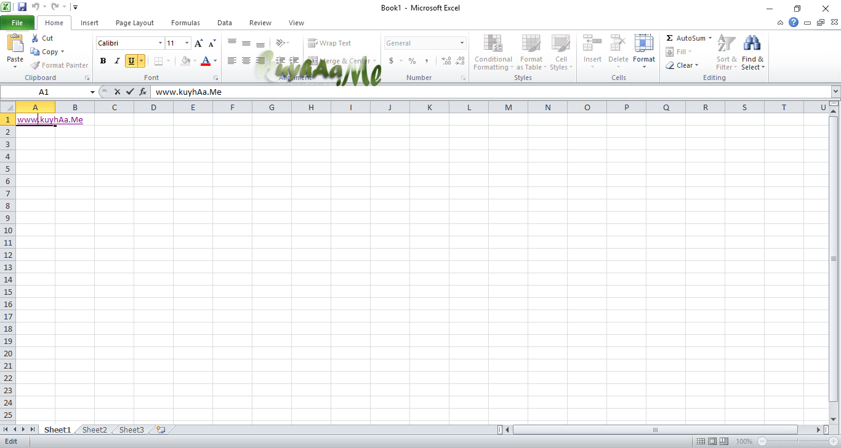
Task: Select column D header
Action: pos(153,107)
